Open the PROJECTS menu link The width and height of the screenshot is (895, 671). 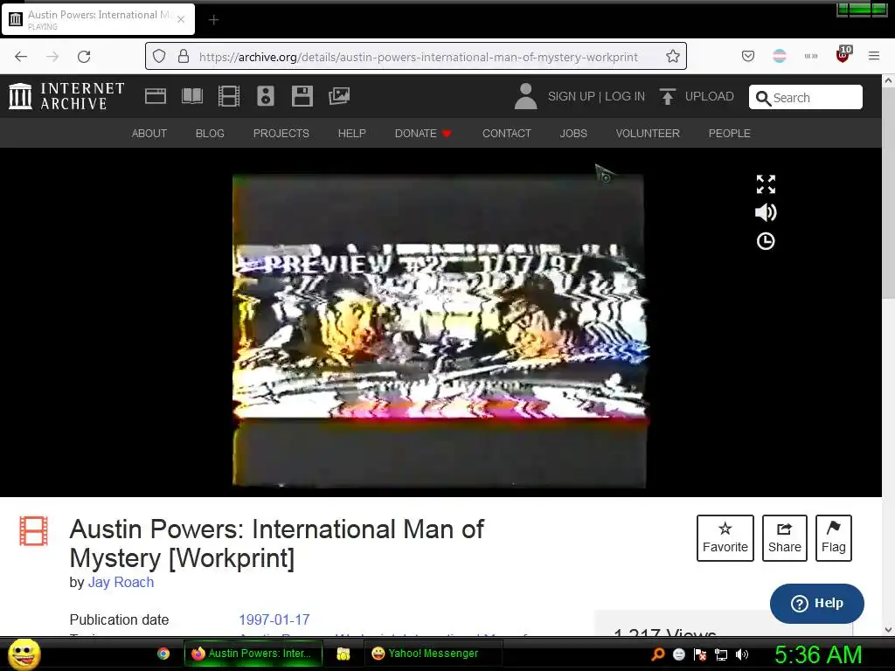click(x=281, y=133)
